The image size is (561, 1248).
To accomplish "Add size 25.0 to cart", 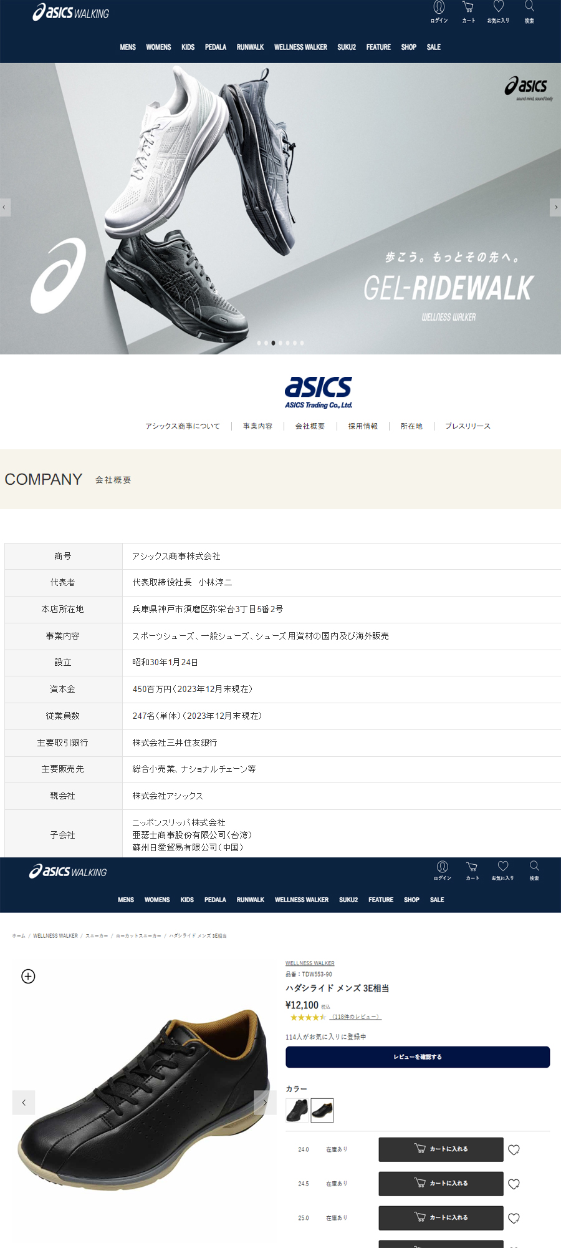I will (x=441, y=1218).
